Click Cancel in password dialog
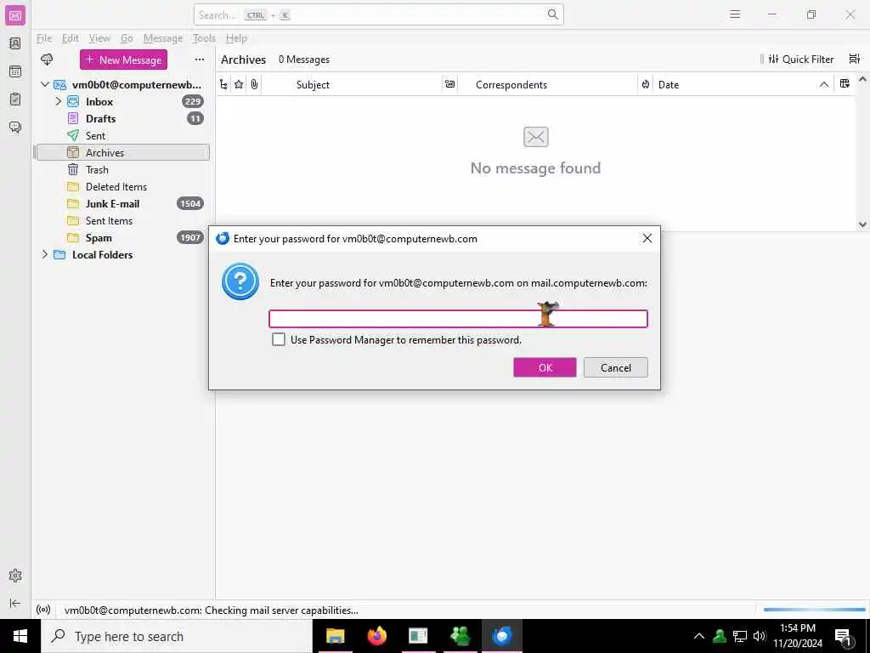 (x=615, y=367)
